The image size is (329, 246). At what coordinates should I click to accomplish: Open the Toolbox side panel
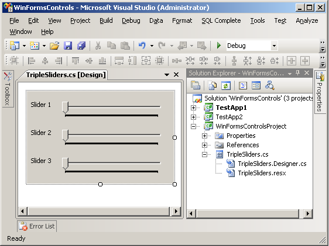click(x=8, y=89)
